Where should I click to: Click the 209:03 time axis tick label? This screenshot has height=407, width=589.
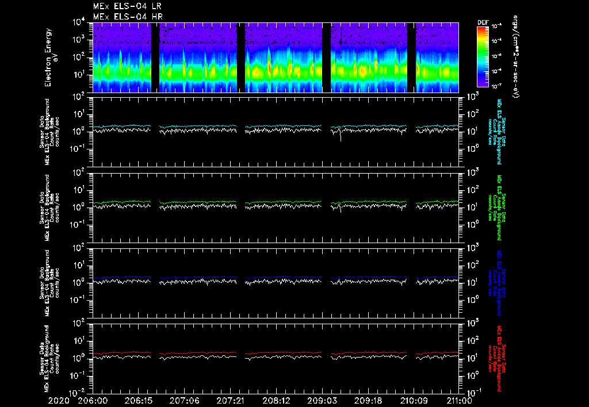[x=322, y=401]
